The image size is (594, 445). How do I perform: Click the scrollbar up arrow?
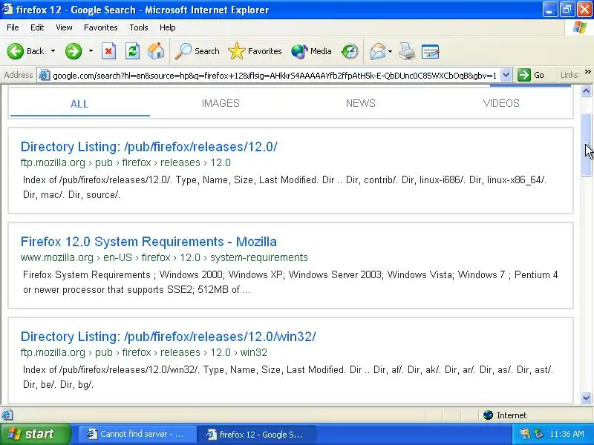[x=587, y=90]
